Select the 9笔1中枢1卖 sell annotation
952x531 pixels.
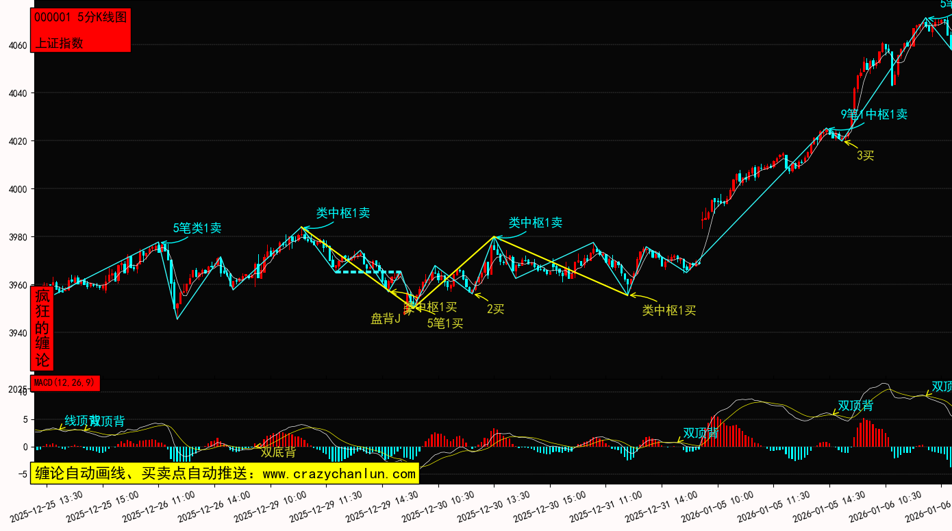(x=874, y=114)
